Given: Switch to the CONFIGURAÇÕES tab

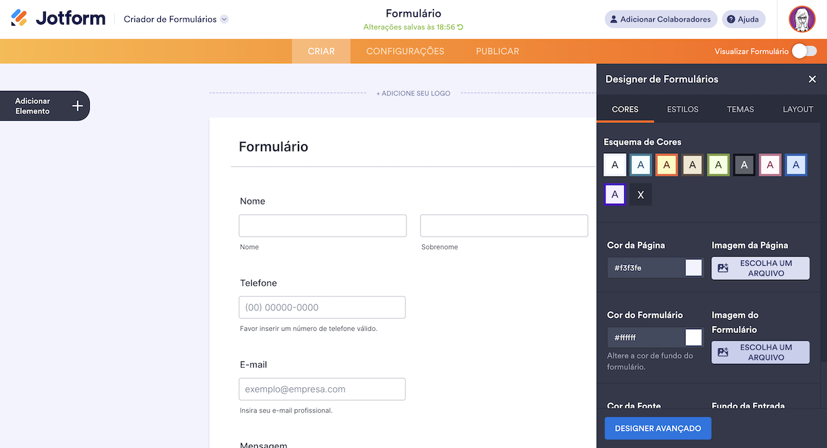Looking at the screenshot, I should point(405,50).
